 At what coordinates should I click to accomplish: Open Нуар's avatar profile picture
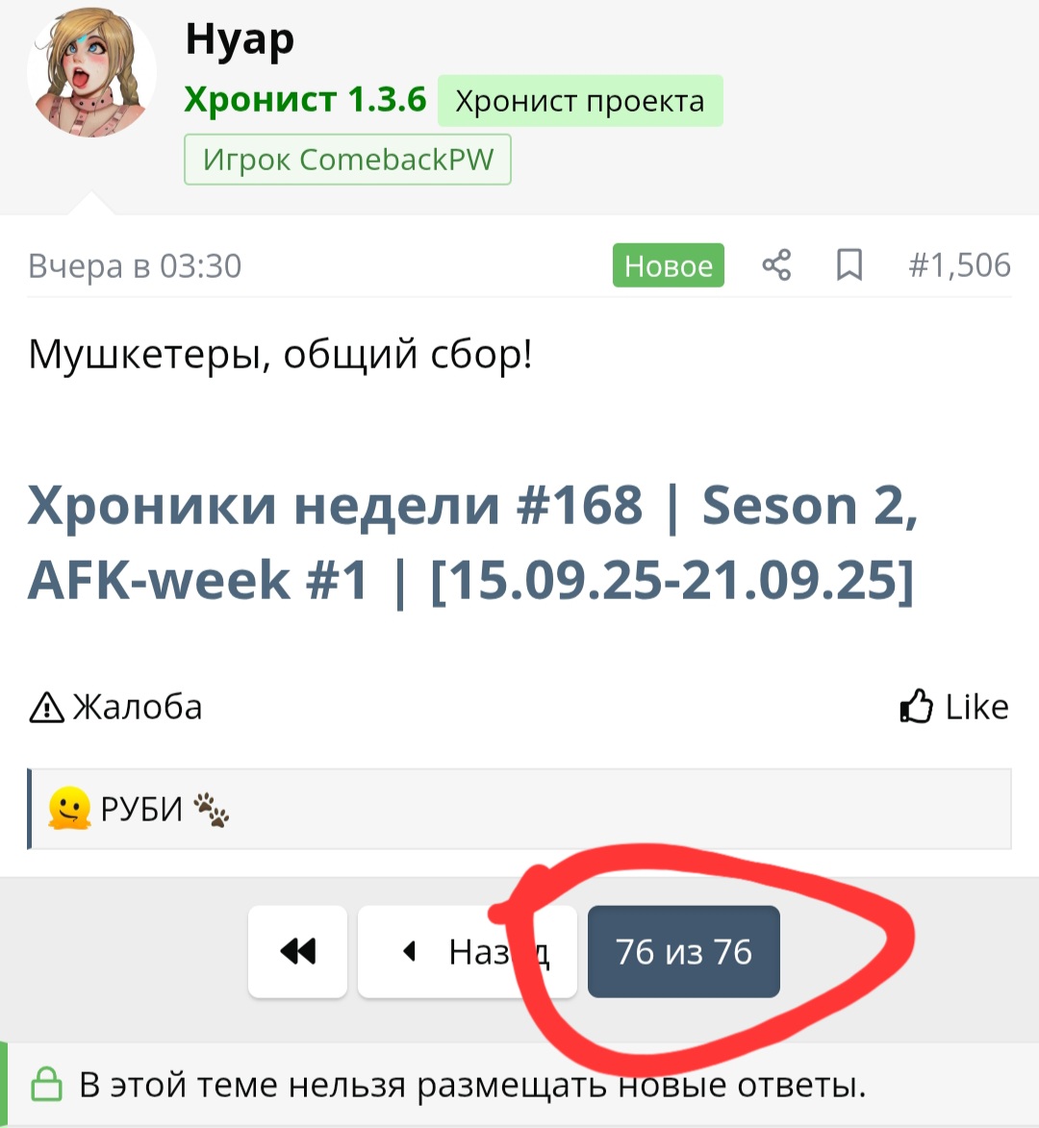coord(91,73)
